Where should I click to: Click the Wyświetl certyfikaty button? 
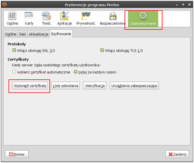coord(30,86)
